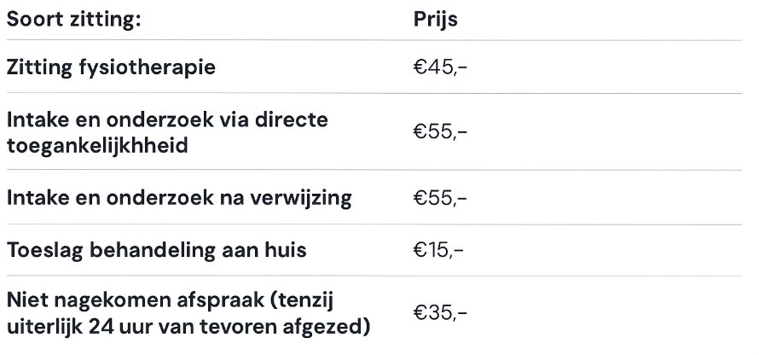Click the word 'toegankelijkheid' in second row
759x355 pixels.
[x=97, y=145]
